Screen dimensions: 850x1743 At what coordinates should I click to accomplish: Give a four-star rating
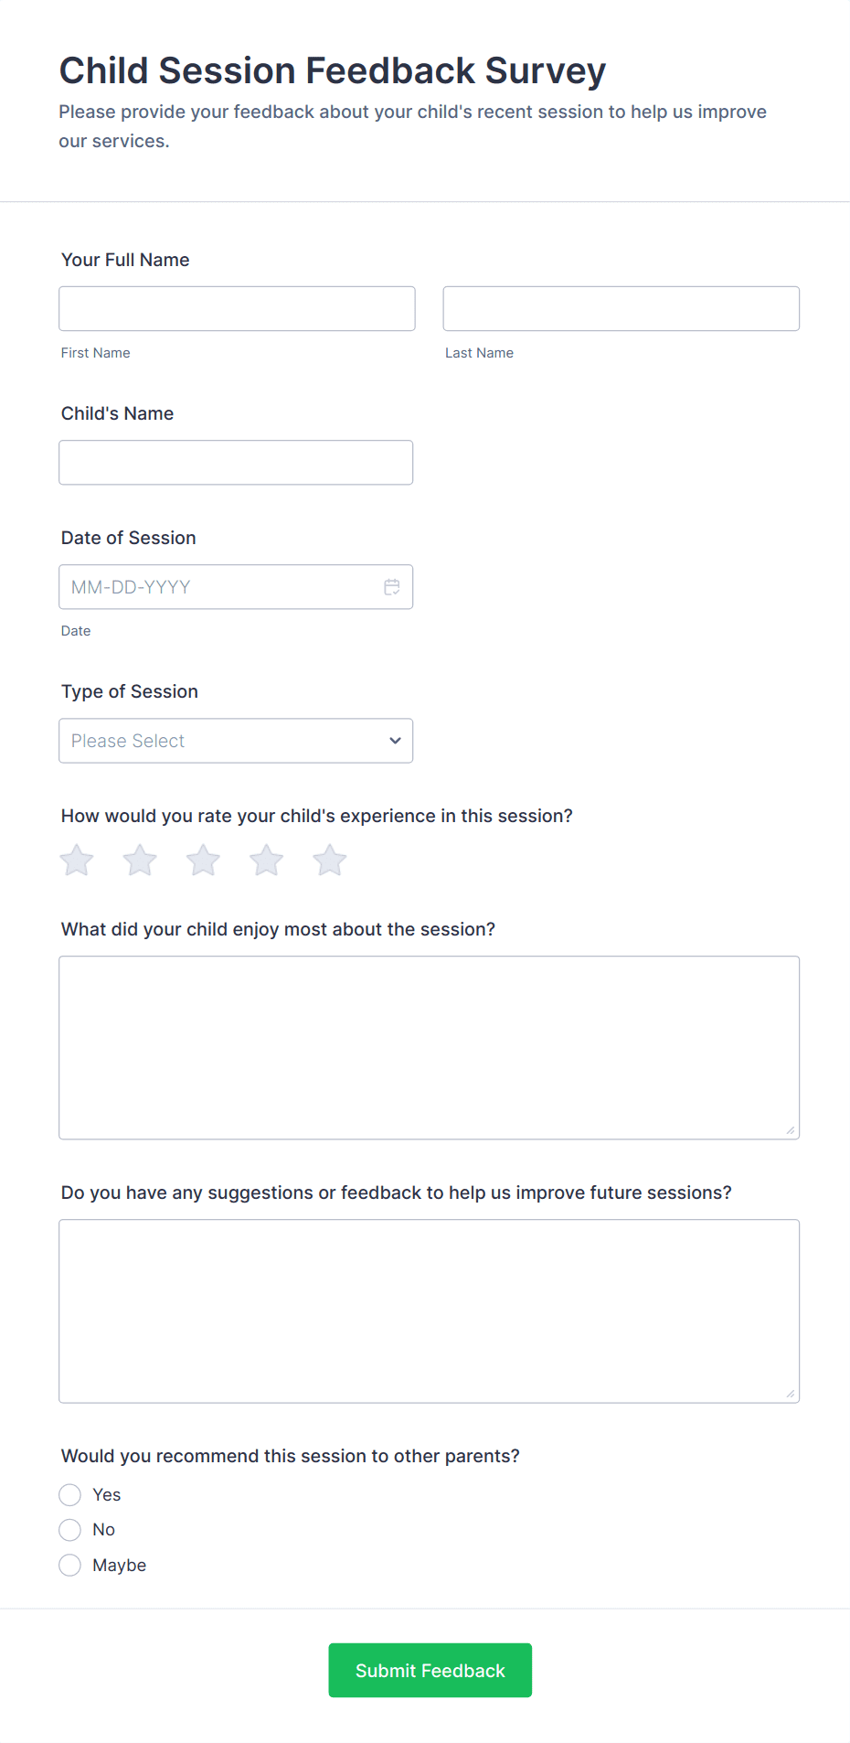266,861
